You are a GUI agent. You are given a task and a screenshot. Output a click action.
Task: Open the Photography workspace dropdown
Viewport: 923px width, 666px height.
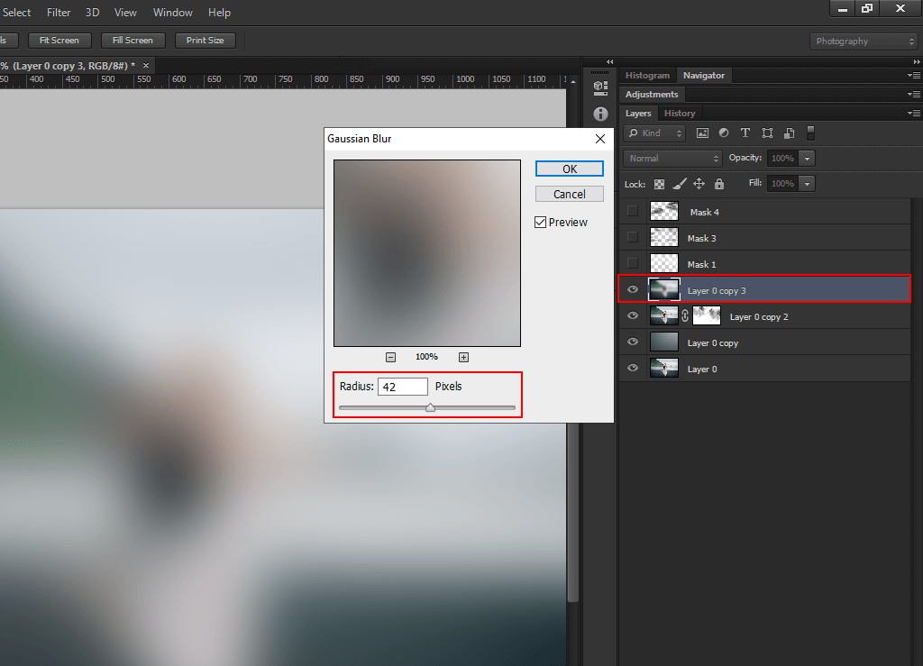pos(864,41)
